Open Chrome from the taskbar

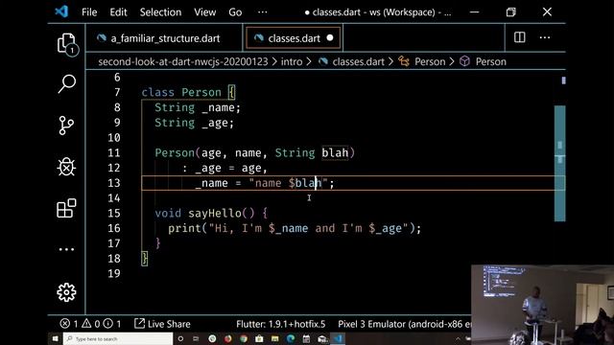[x=244, y=338]
